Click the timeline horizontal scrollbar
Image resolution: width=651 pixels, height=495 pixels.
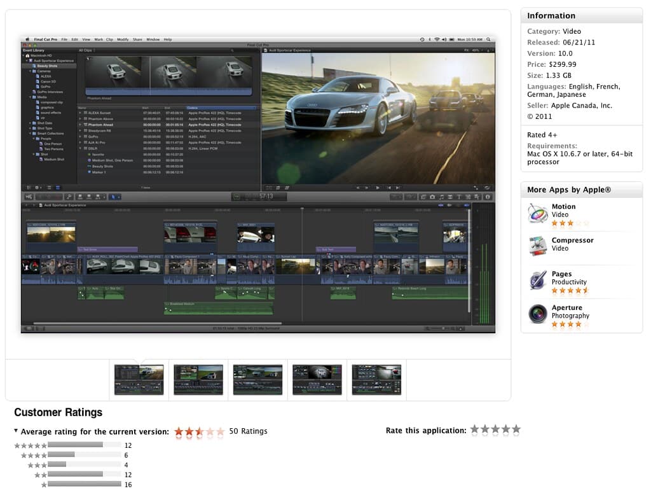point(158,323)
